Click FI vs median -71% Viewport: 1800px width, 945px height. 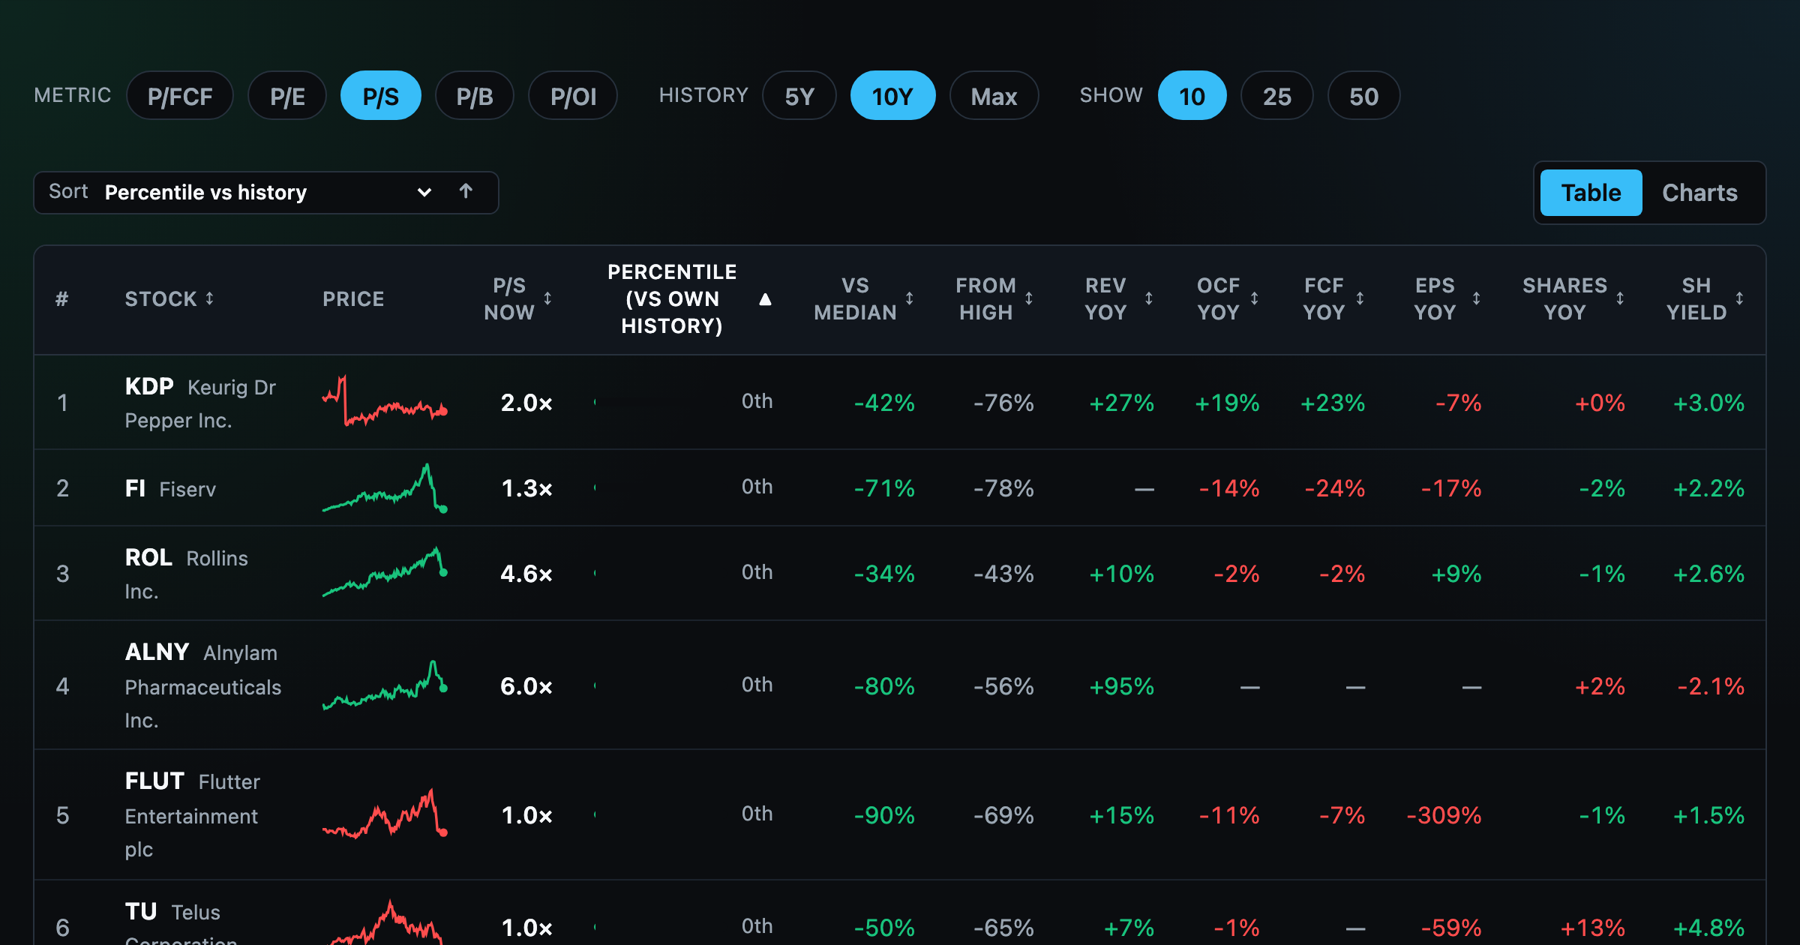884,488
